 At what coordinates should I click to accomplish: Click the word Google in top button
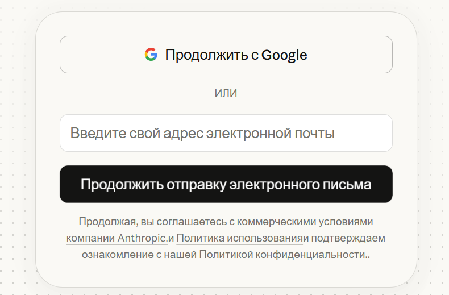coord(284,55)
